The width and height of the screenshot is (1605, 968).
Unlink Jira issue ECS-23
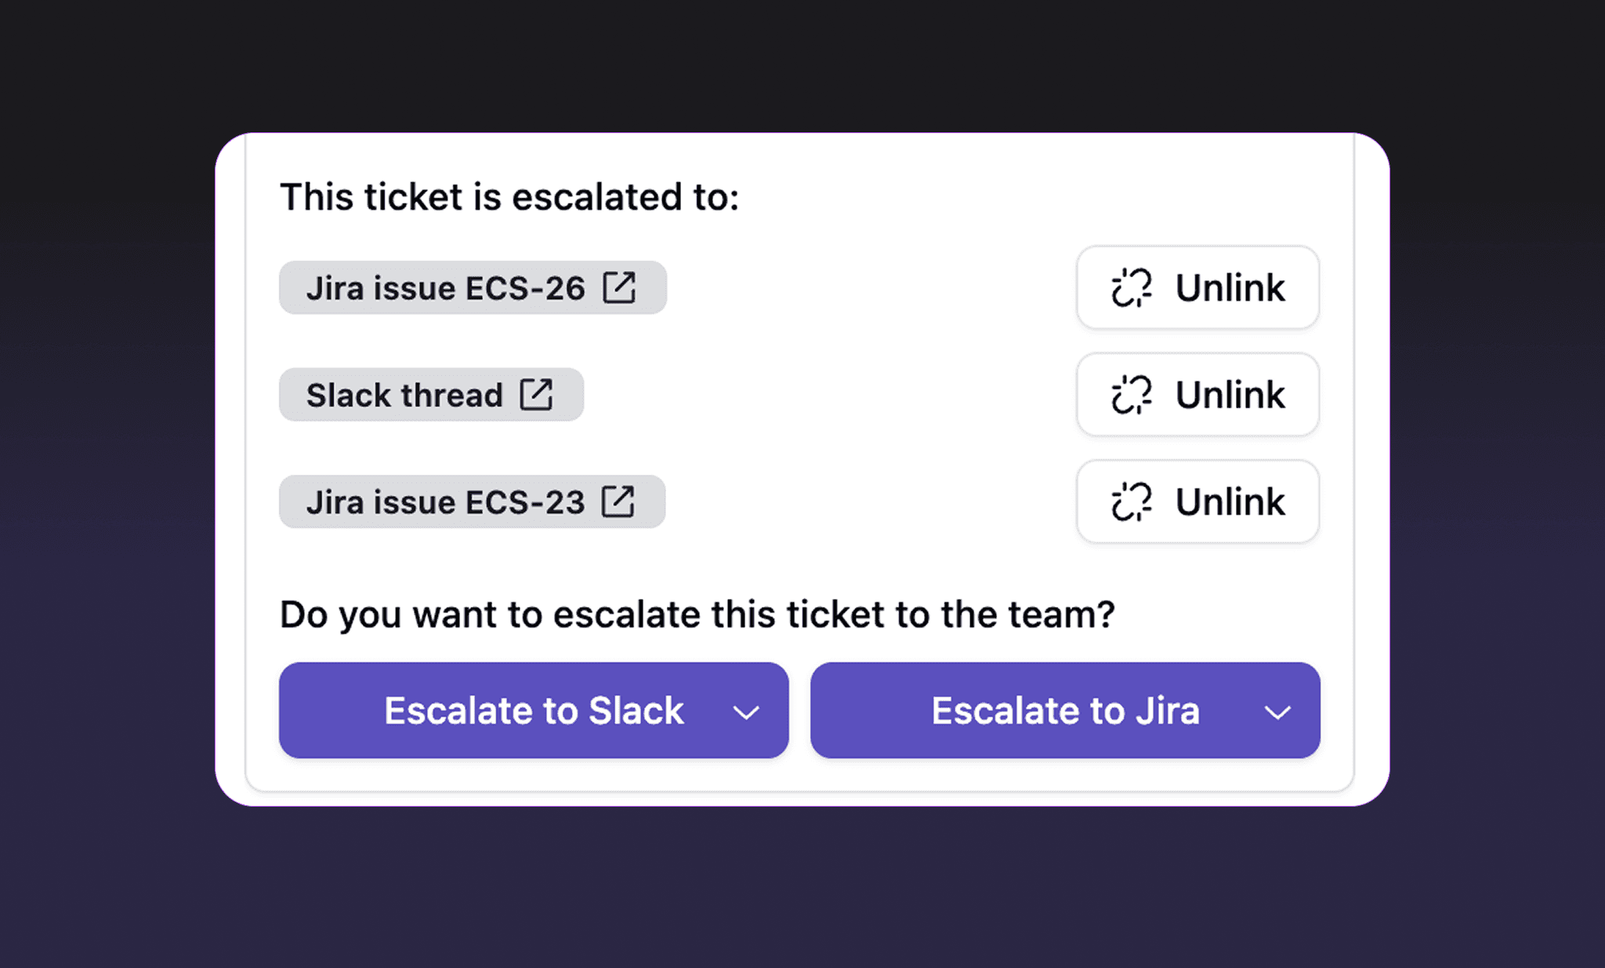click(x=1197, y=501)
